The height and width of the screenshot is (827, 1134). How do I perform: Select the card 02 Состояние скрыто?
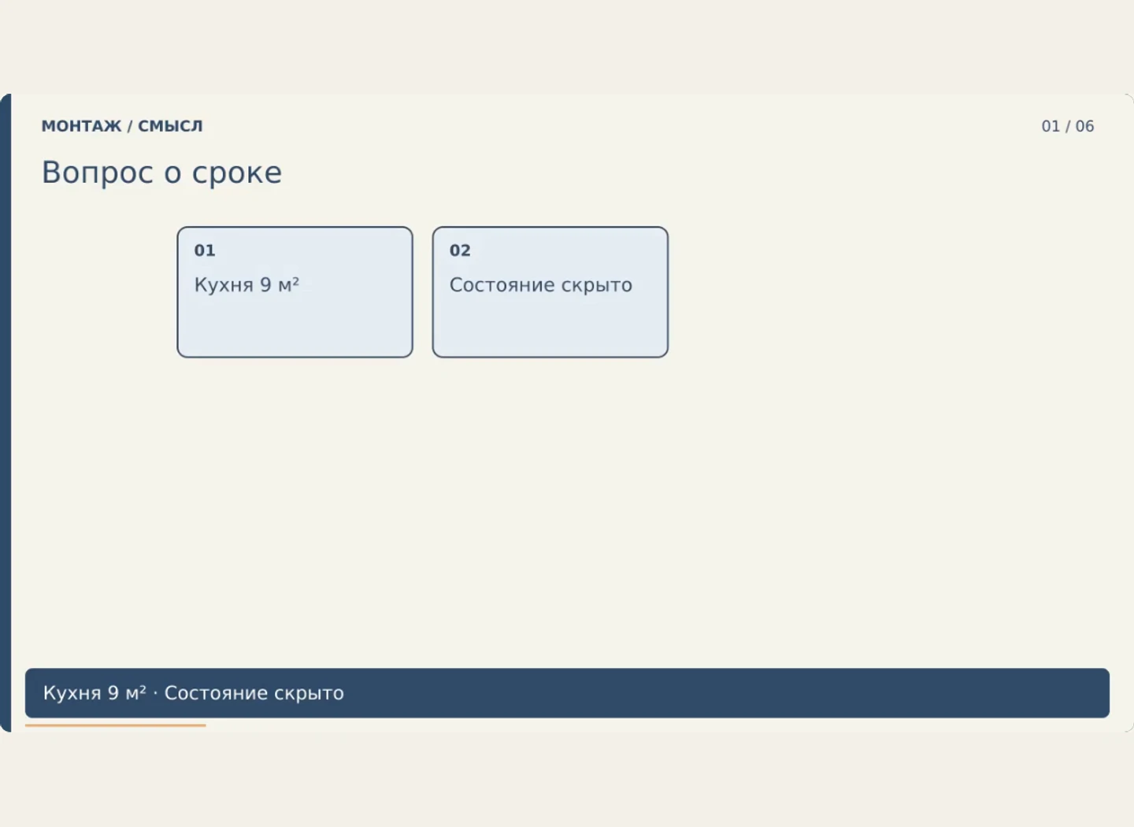[x=550, y=292]
